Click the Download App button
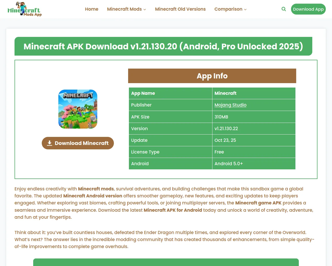This screenshot has height=266, width=332. tap(308, 9)
